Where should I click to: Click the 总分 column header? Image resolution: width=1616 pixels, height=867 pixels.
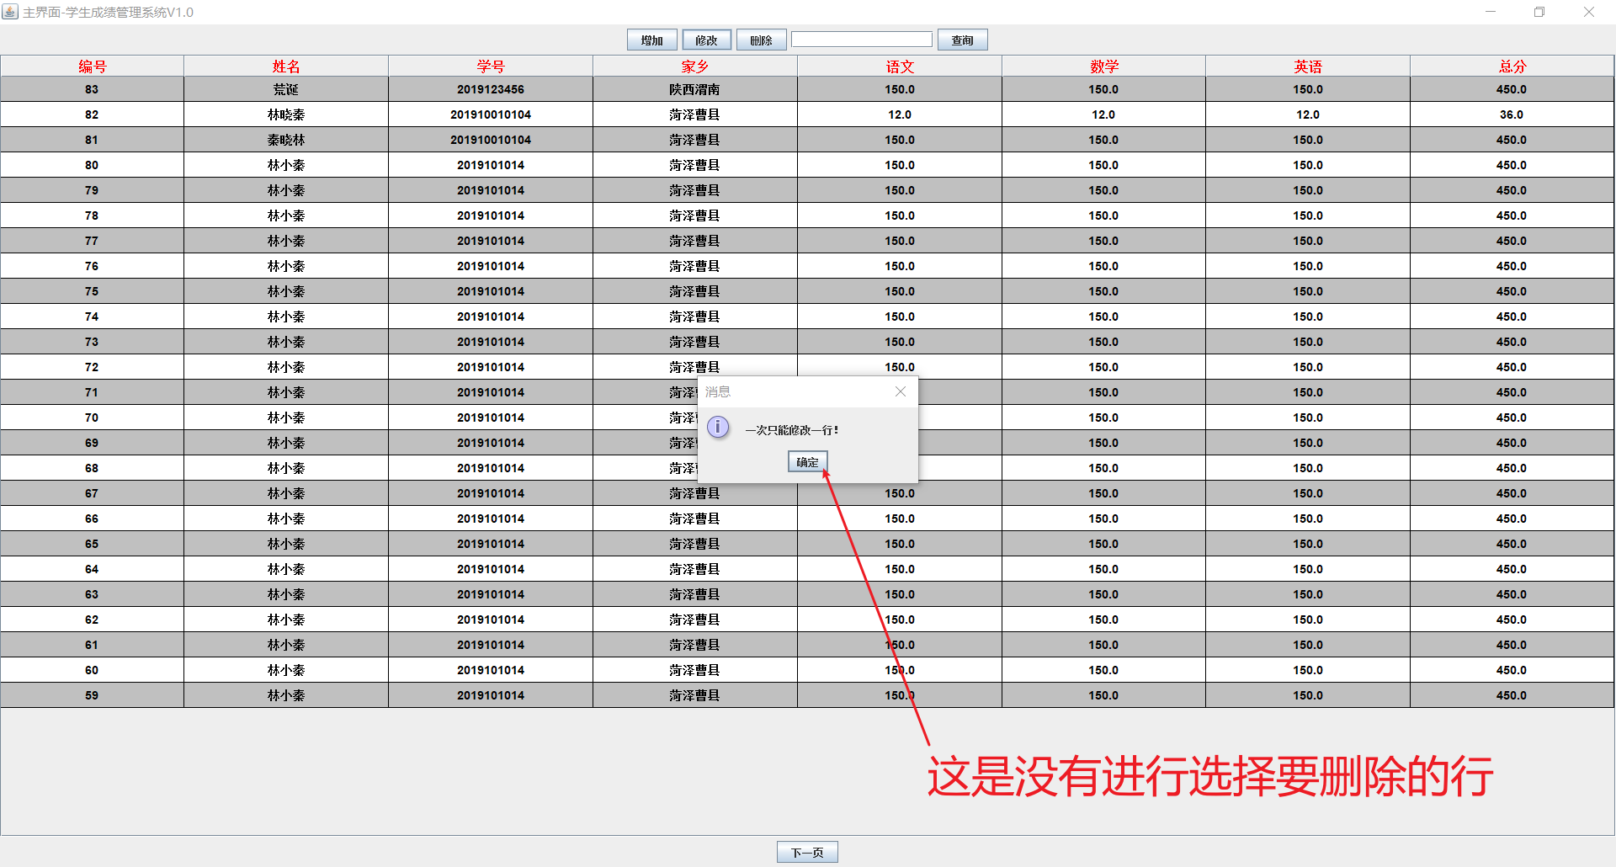pyautogui.click(x=1512, y=66)
